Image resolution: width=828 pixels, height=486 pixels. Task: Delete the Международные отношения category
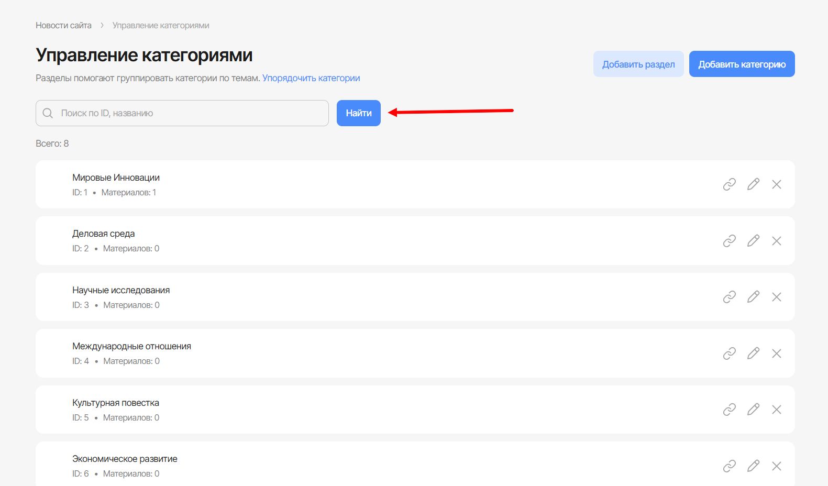(x=777, y=354)
